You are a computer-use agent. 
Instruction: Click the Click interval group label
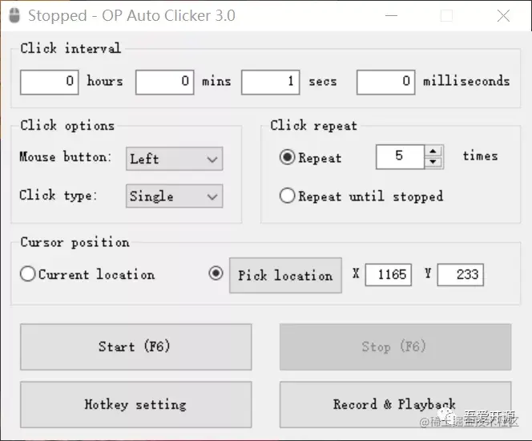(71, 48)
